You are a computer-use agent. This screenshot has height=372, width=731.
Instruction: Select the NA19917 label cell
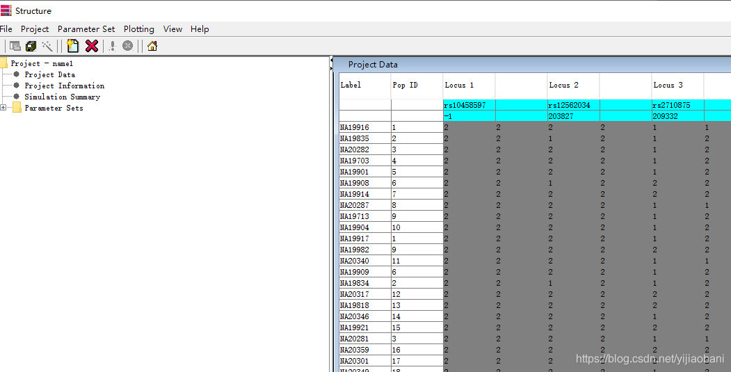pyautogui.click(x=365, y=238)
